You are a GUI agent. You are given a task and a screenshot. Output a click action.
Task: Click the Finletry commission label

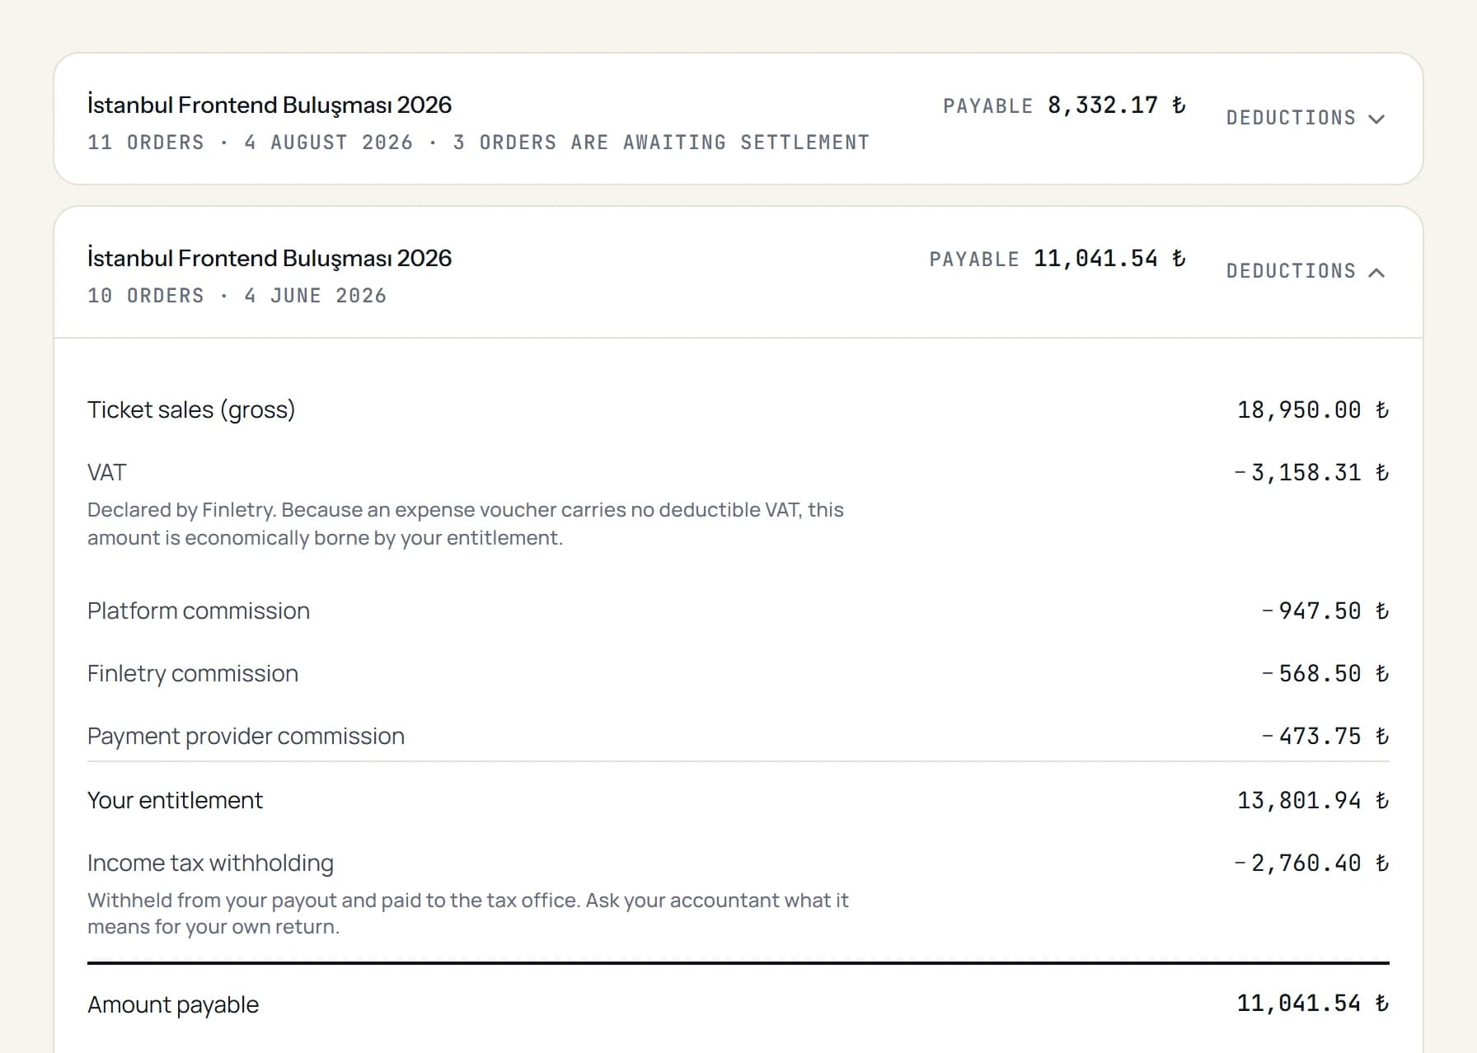(x=193, y=673)
